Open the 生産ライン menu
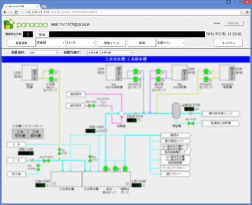Image resolution: width=252 pixels, height=205 pixels. coord(171,42)
